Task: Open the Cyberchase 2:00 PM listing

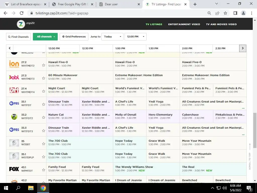Action: [x=196, y=116]
